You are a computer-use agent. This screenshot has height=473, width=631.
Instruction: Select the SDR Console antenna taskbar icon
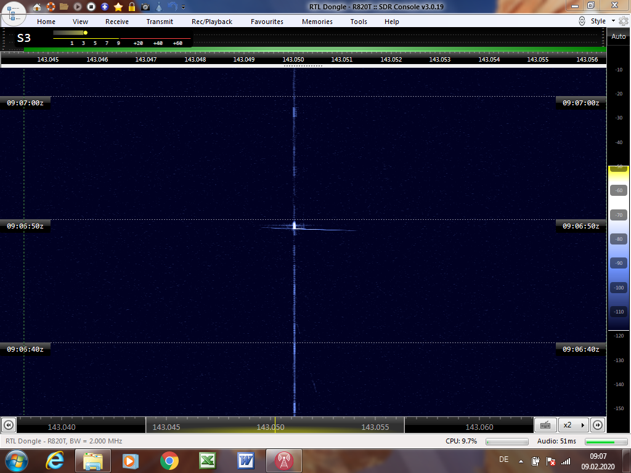283,461
